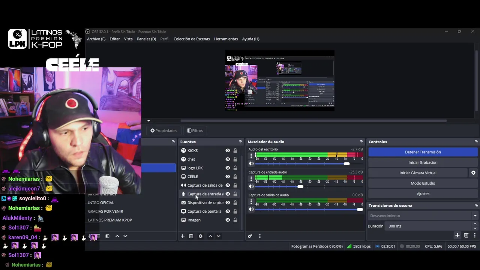
Task: Hide the logo LPK source
Action: coord(228,168)
